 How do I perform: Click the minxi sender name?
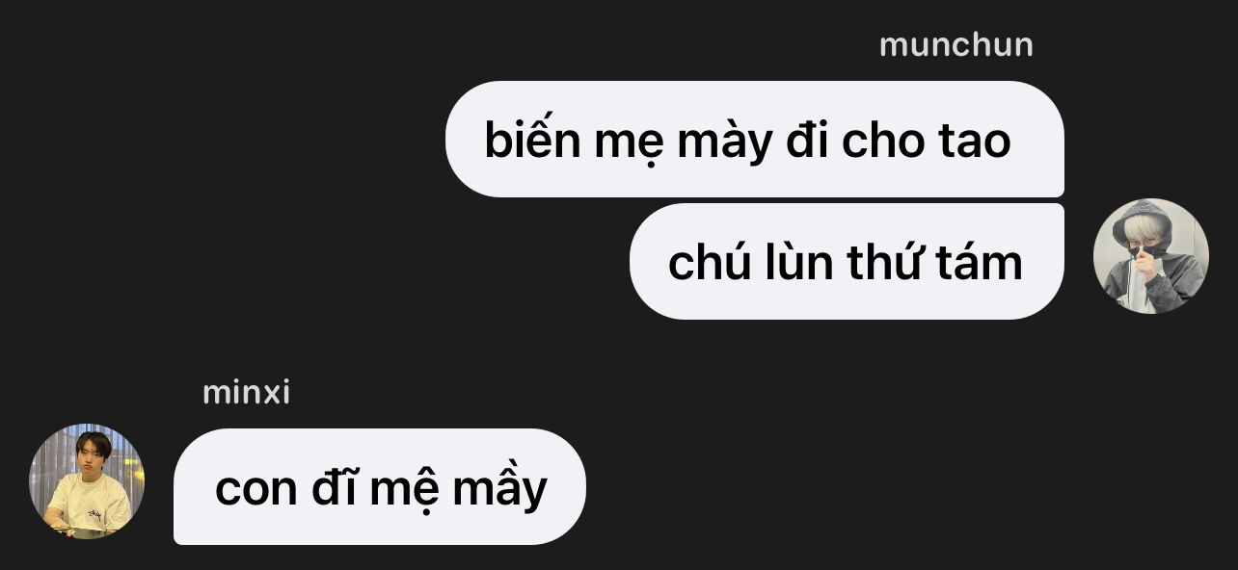[246, 393]
